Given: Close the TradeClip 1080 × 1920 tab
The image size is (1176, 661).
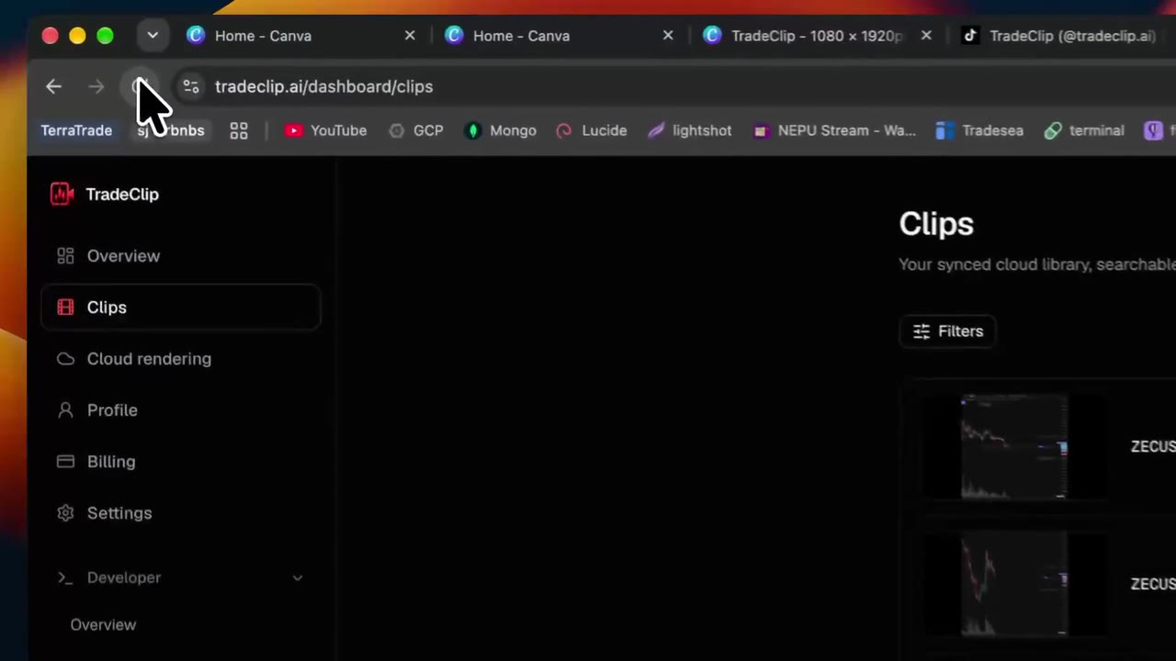Looking at the screenshot, I should tap(926, 36).
